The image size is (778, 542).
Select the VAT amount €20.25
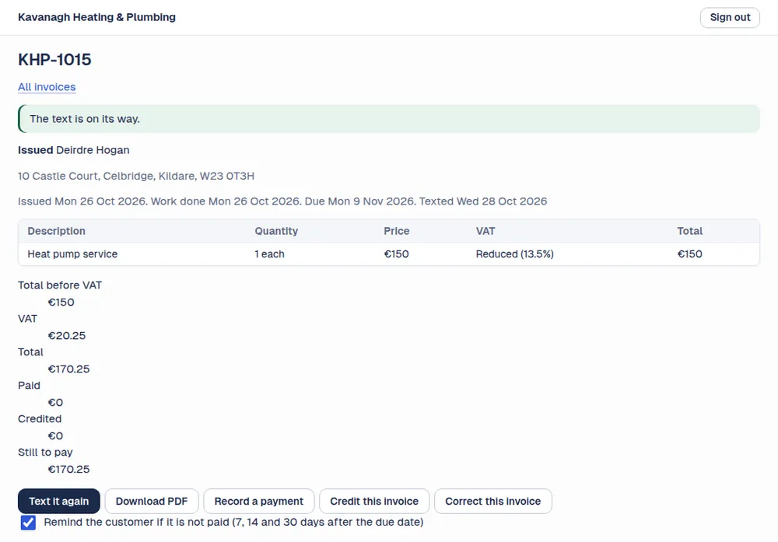[x=66, y=336]
